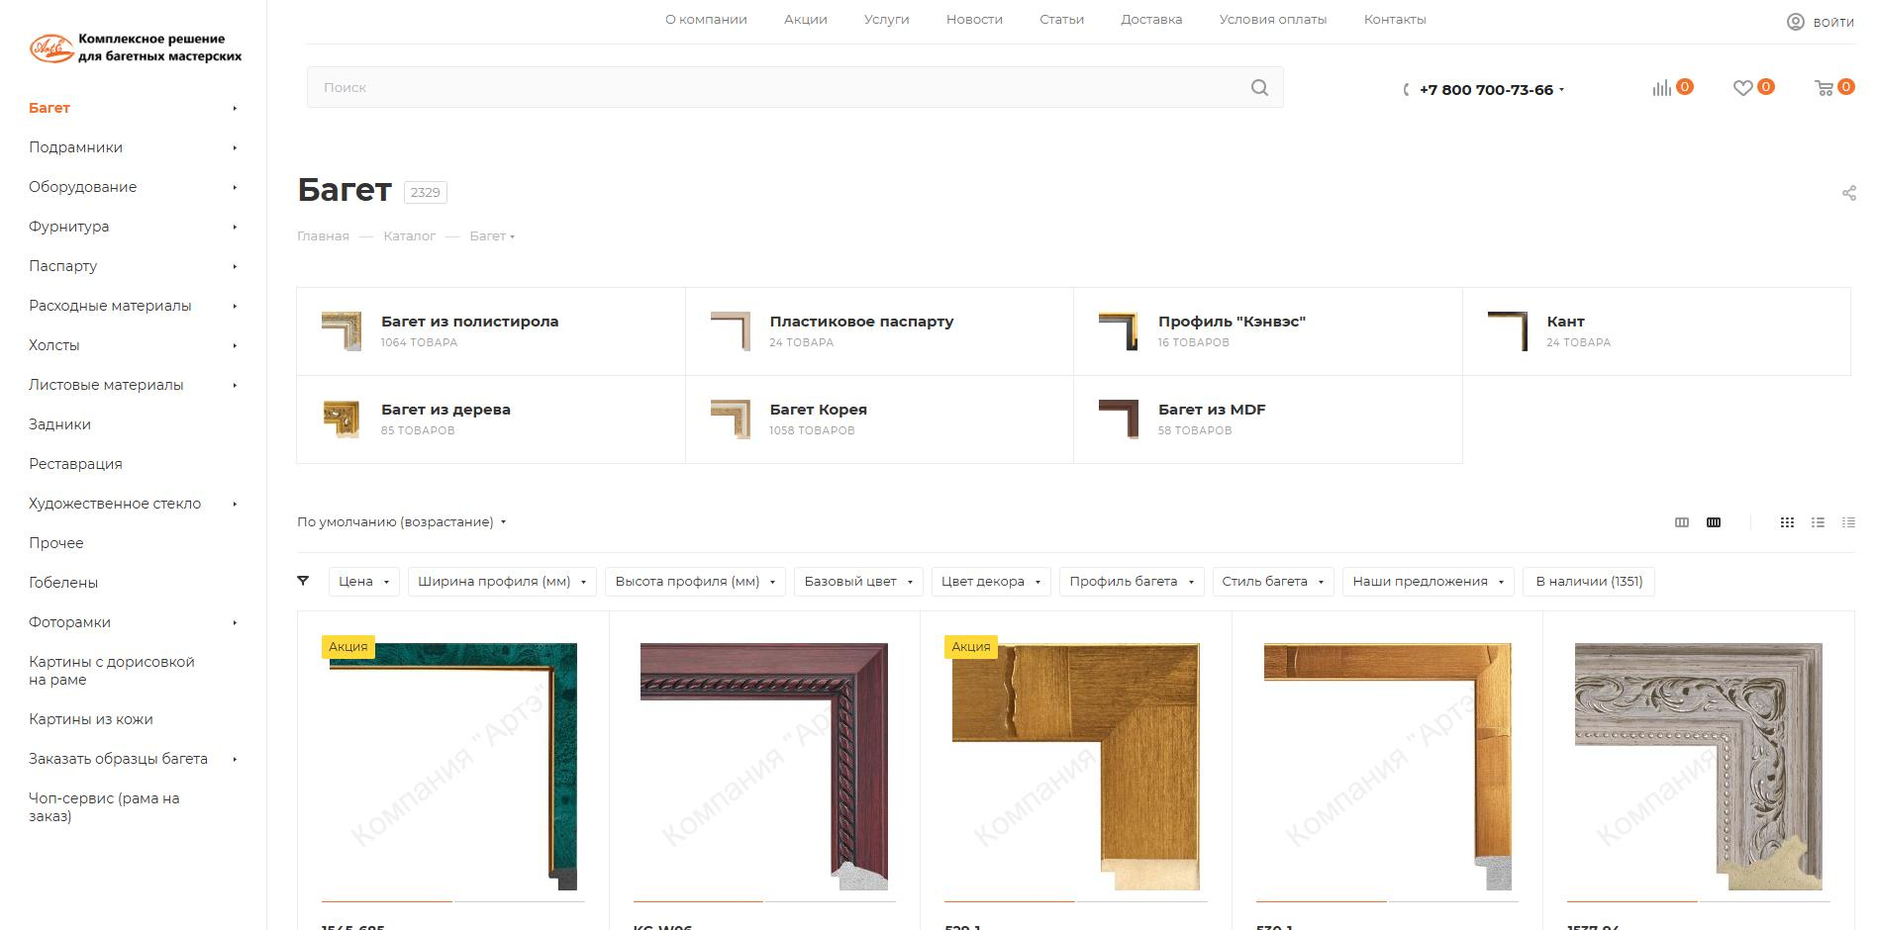Screen dimensions: 1877x930
Task: Select the wide column layout icon
Action: tap(1682, 522)
